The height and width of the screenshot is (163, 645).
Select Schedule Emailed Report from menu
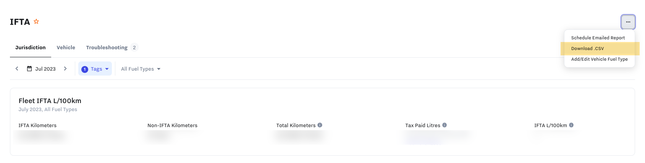[598, 38]
